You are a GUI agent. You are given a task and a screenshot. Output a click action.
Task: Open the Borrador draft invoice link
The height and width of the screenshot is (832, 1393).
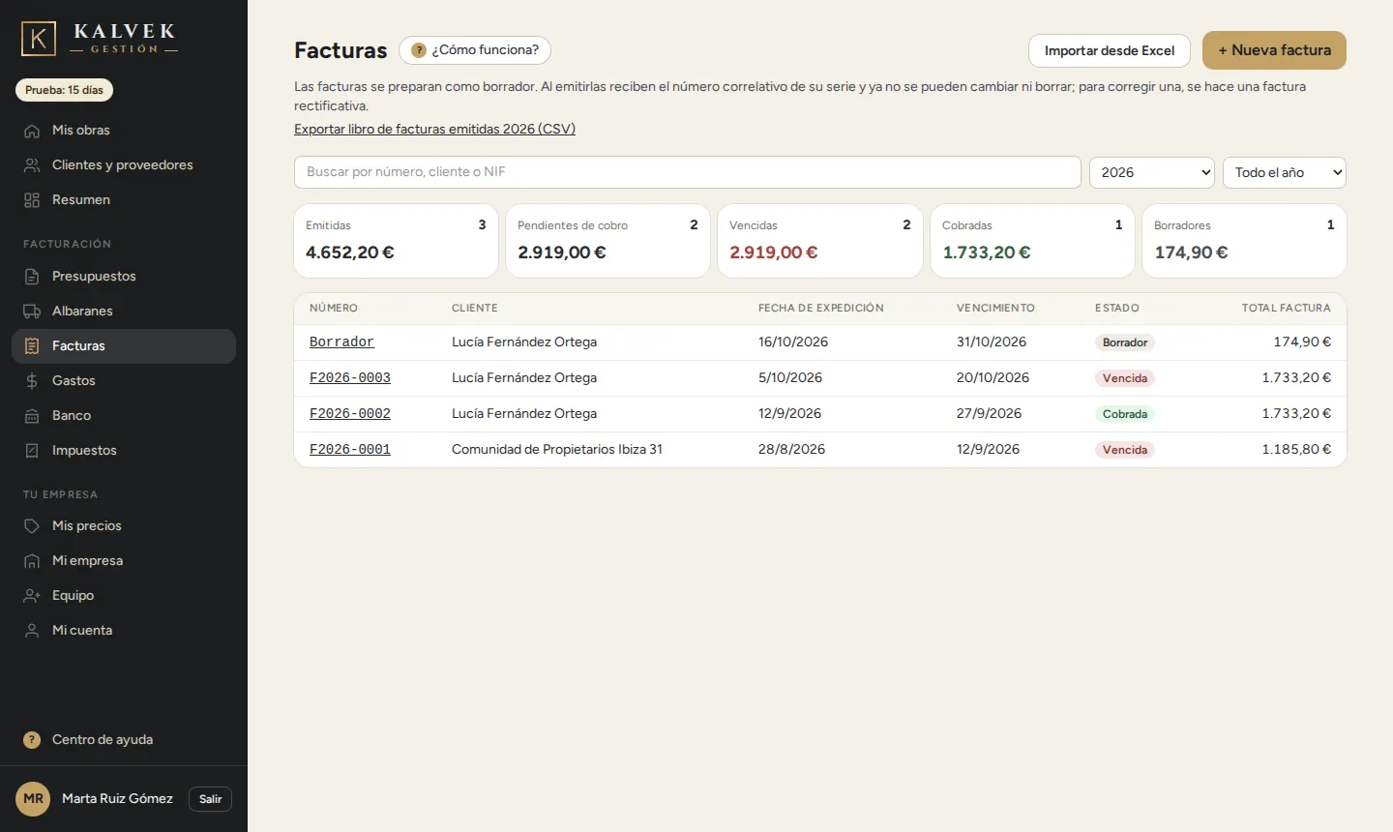click(x=341, y=342)
